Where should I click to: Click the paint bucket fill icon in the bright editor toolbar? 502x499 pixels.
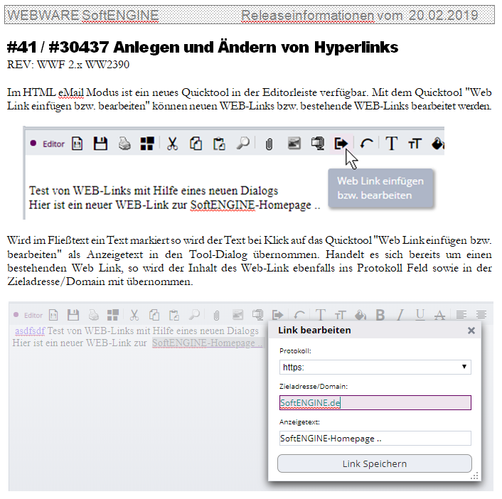click(437, 144)
